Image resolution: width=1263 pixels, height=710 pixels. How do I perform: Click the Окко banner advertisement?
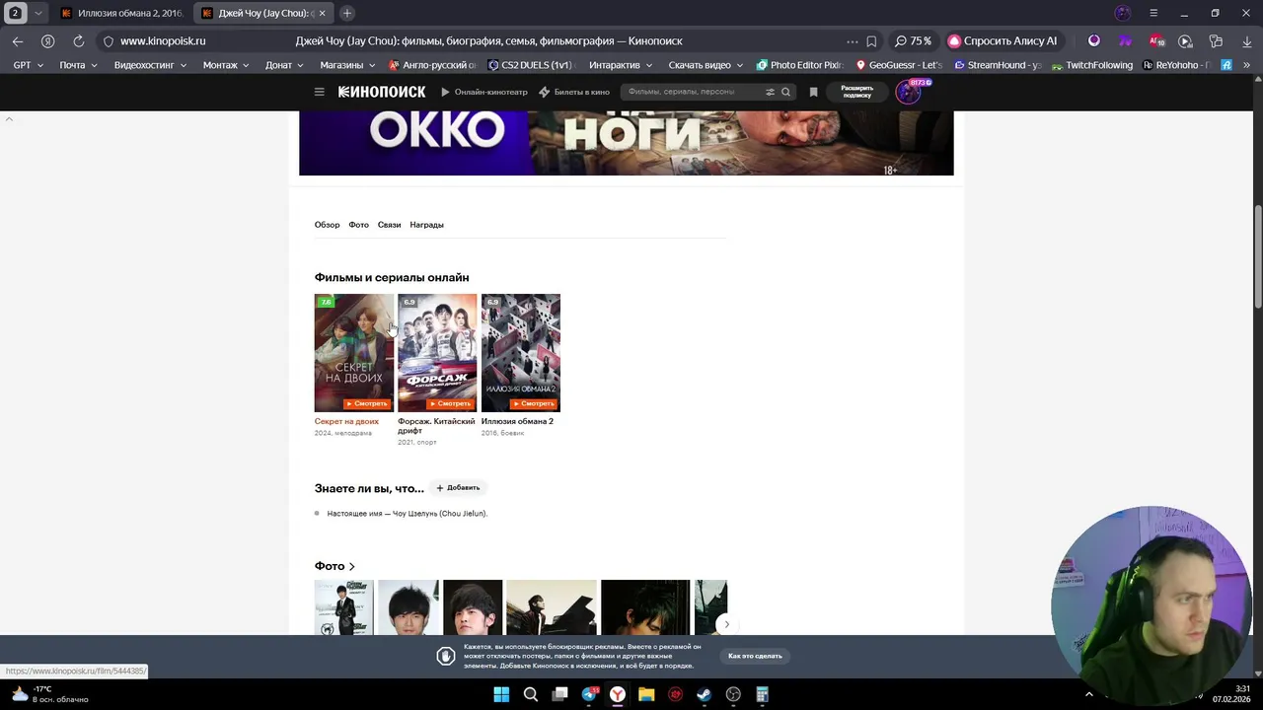627,143
